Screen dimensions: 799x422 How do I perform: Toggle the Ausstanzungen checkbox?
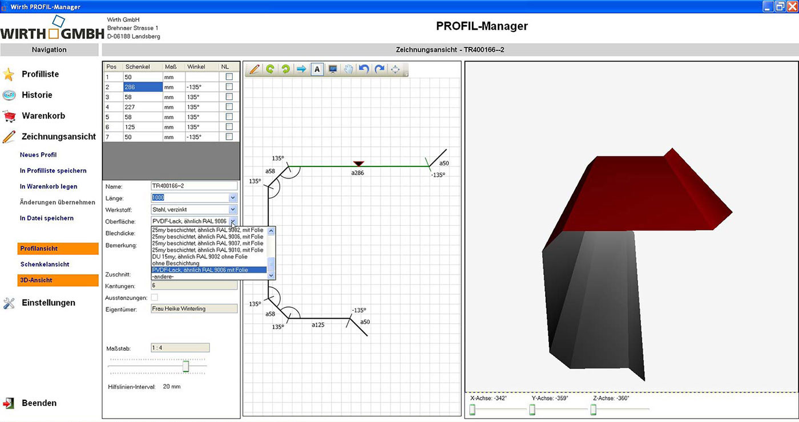154,298
